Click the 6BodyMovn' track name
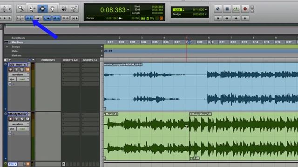Screen dimensions: 298x167 coord(17,114)
